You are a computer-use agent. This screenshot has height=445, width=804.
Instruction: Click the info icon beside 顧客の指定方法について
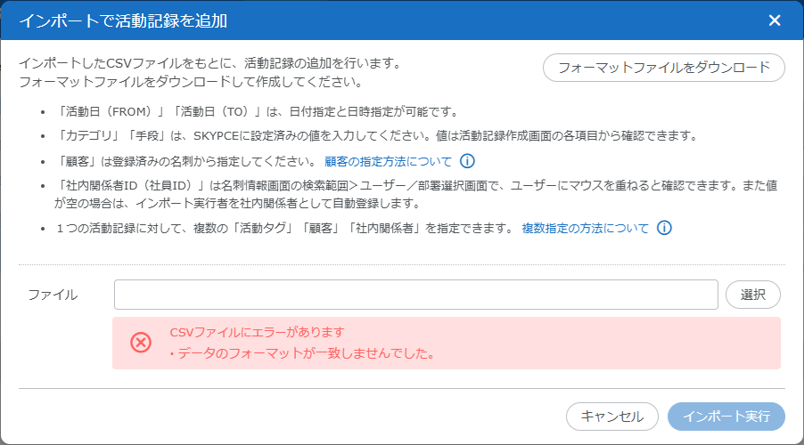467,162
